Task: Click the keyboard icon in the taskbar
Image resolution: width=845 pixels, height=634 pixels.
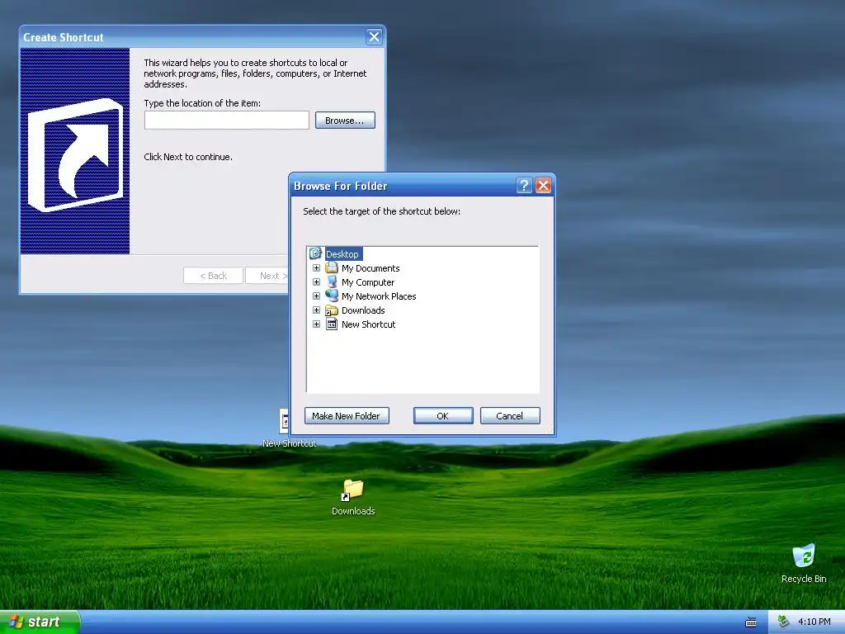Action: point(751,622)
